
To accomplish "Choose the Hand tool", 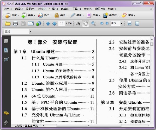I will click(x=86, y=23).
